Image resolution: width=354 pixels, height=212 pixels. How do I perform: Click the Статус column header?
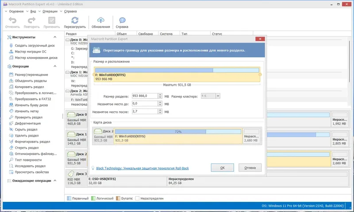(231, 34)
